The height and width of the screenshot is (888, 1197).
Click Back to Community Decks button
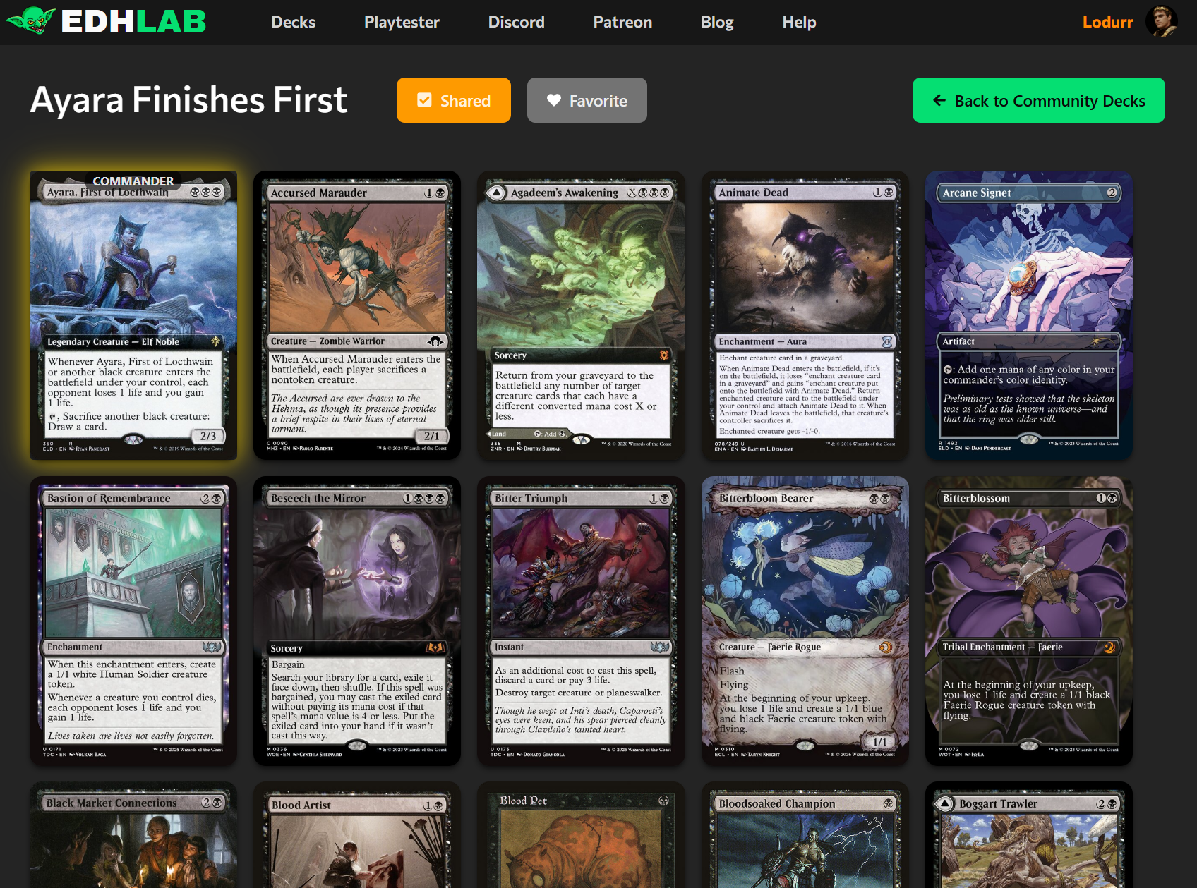[x=1038, y=100]
